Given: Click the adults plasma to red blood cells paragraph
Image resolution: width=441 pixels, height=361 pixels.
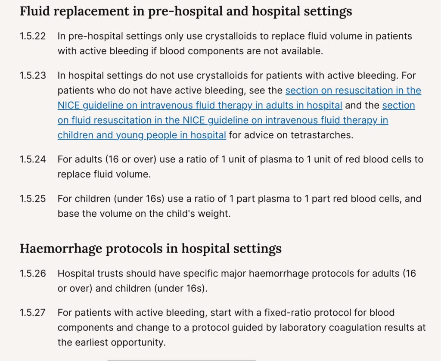Looking at the screenshot, I should point(240,167).
